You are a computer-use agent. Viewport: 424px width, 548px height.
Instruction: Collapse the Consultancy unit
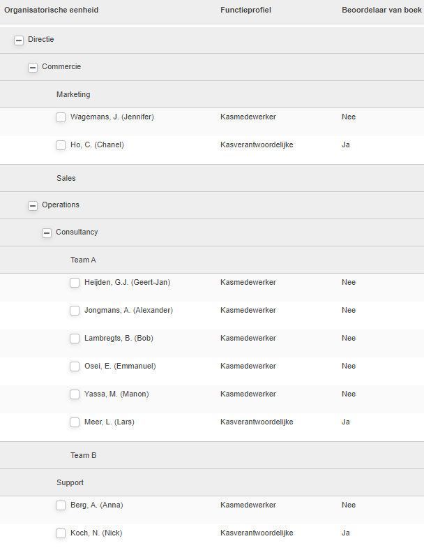pyautogui.click(x=47, y=233)
